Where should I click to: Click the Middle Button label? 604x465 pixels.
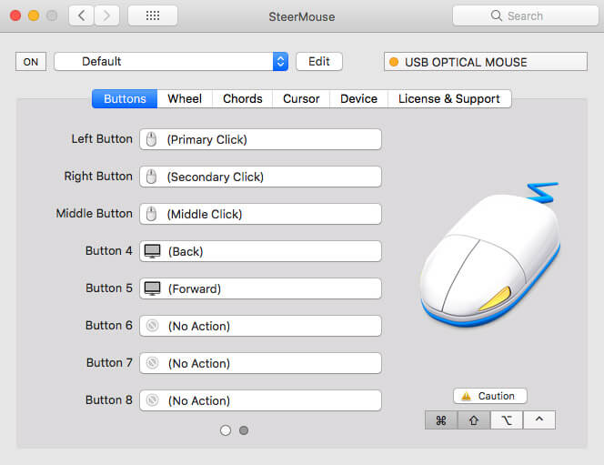[94, 214]
